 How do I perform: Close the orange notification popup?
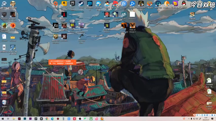coord(75,61)
